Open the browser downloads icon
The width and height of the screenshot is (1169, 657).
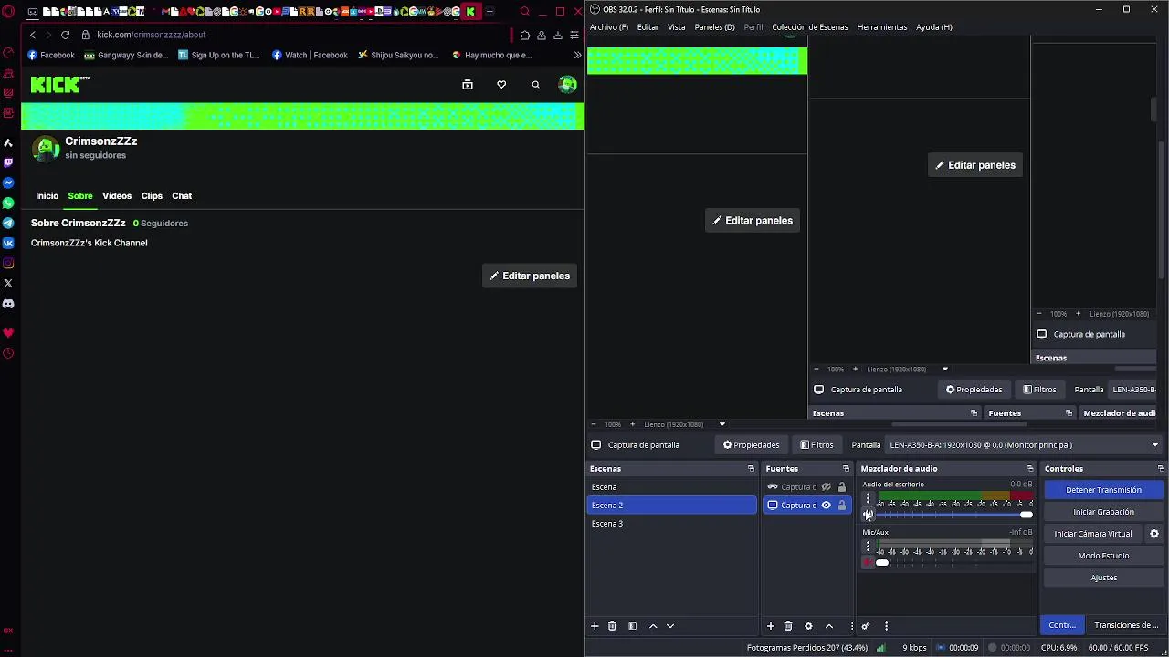(x=558, y=35)
